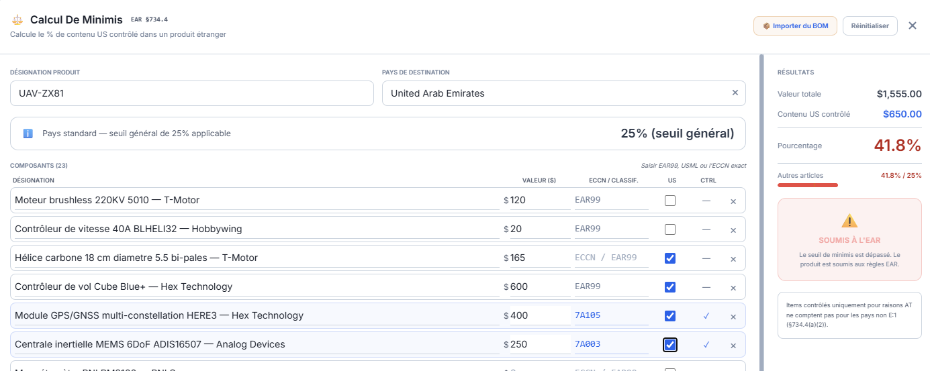The image size is (930, 371).
Task: Click the scales icon beside Calcul De Minimis
Action: click(x=17, y=20)
